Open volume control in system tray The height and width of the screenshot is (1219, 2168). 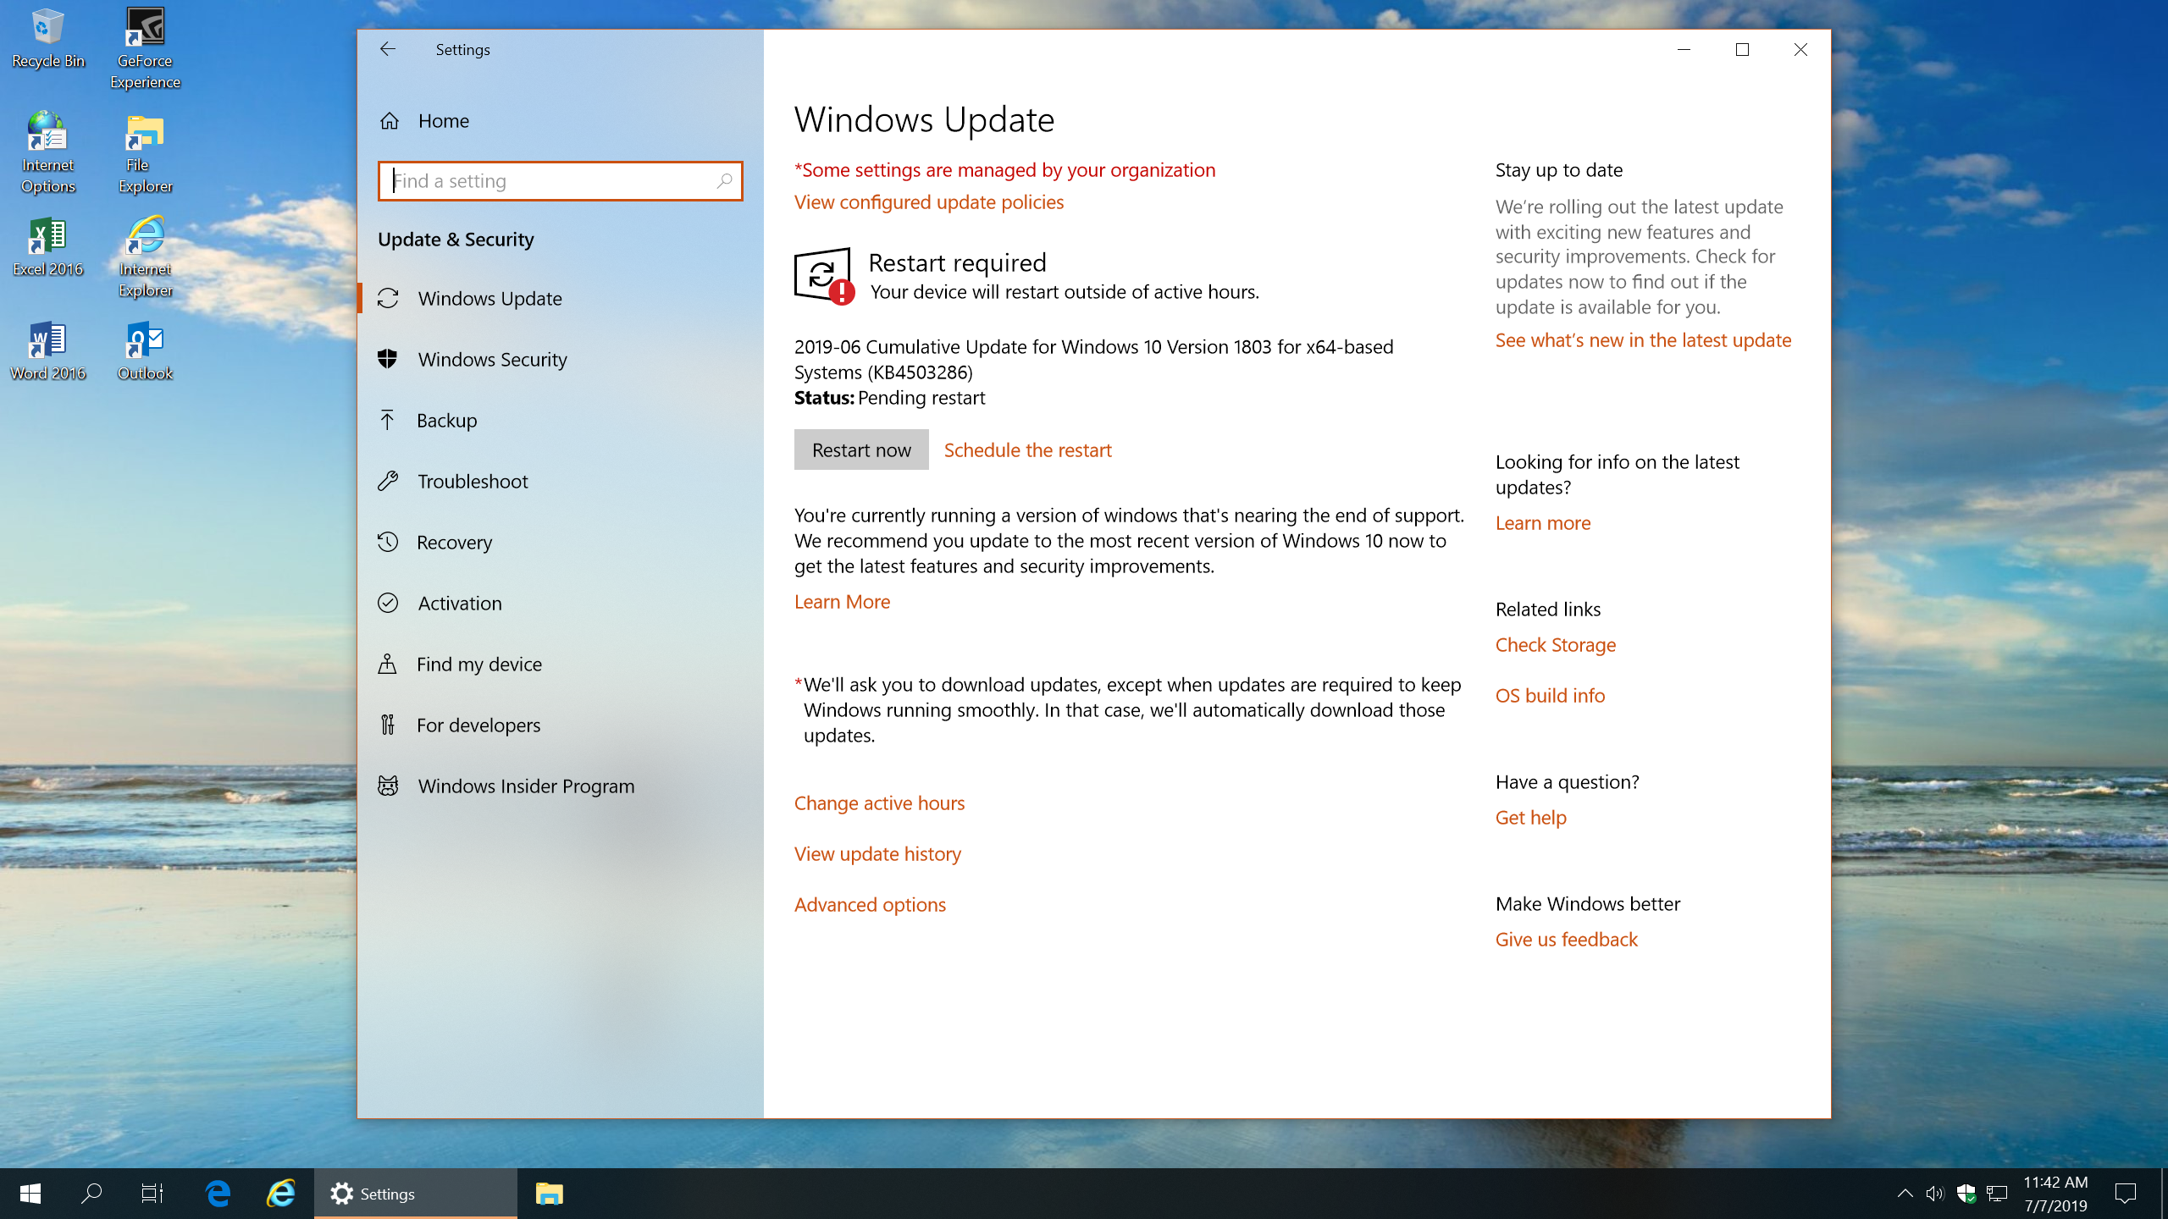[1935, 1194]
